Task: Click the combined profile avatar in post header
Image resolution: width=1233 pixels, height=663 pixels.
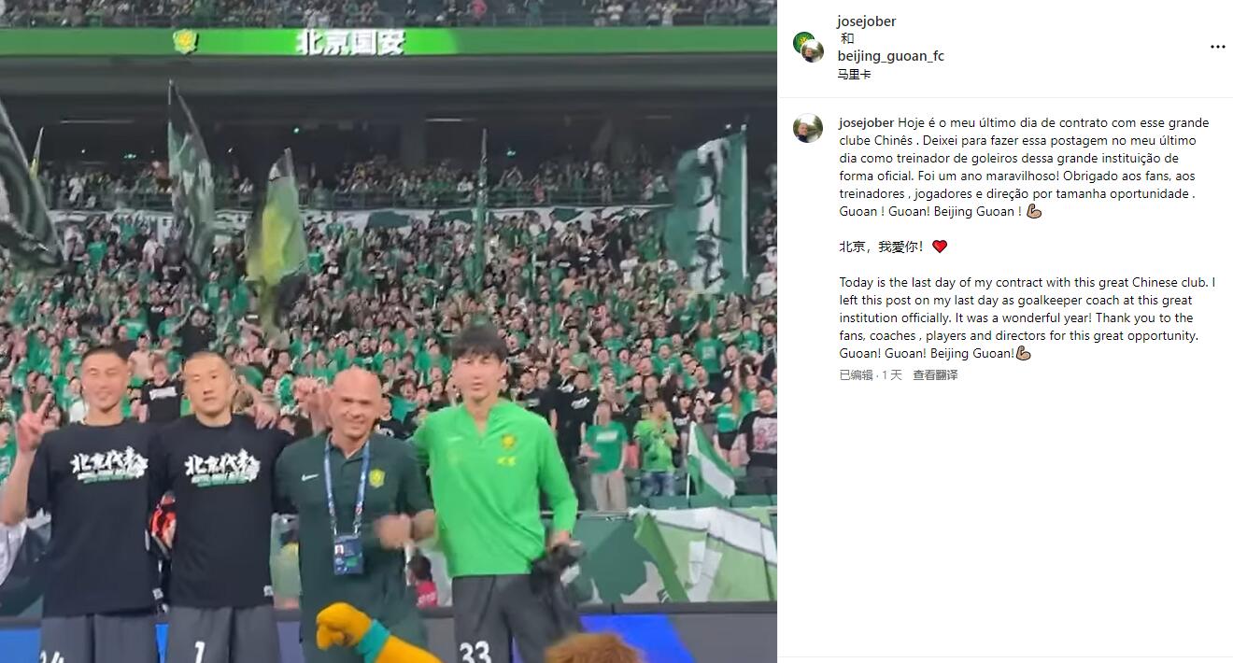Action: tap(808, 47)
